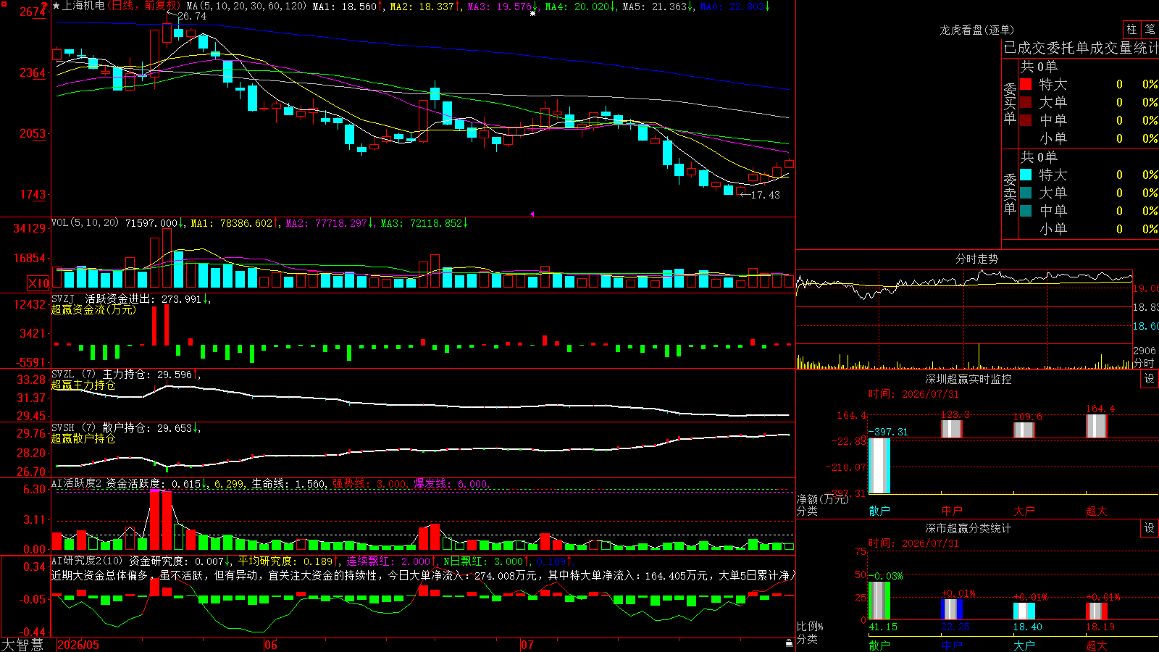Click the 深市超赢分类统计 panel title
The width and height of the screenshot is (1159, 652).
(968, 528)
